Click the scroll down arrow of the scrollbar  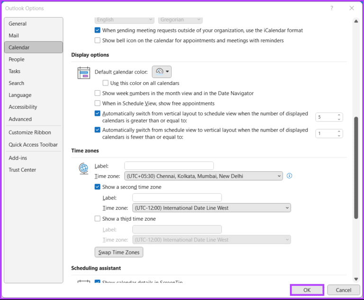pyautogui.click(x=356, y=279)
